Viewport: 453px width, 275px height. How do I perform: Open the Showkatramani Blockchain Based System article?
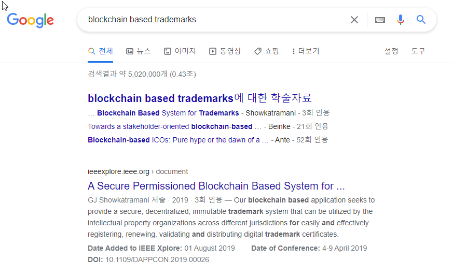(168, 113)
